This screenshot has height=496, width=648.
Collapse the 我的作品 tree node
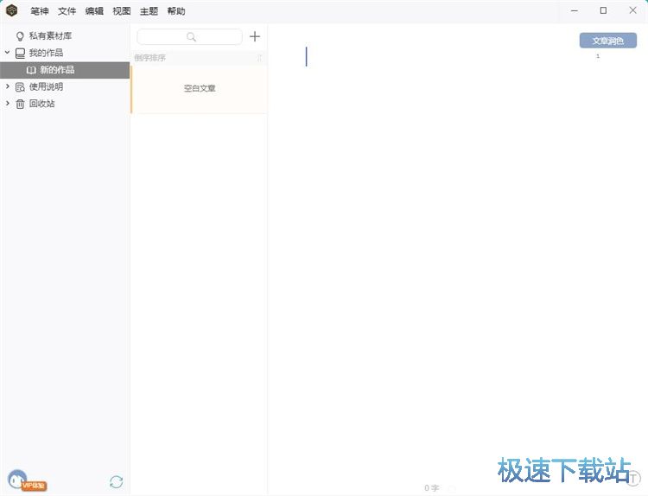(7, 53)
